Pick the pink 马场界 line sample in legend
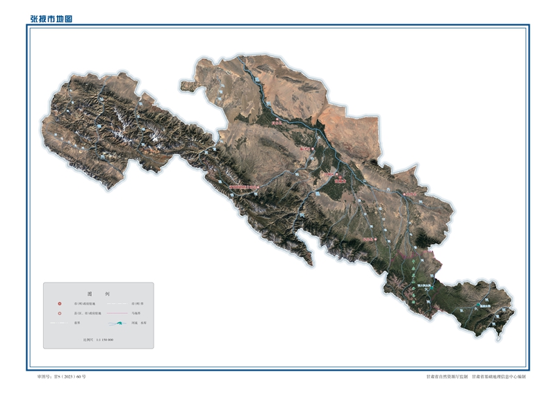Viewport: 556px width, 395px height. 116,314
